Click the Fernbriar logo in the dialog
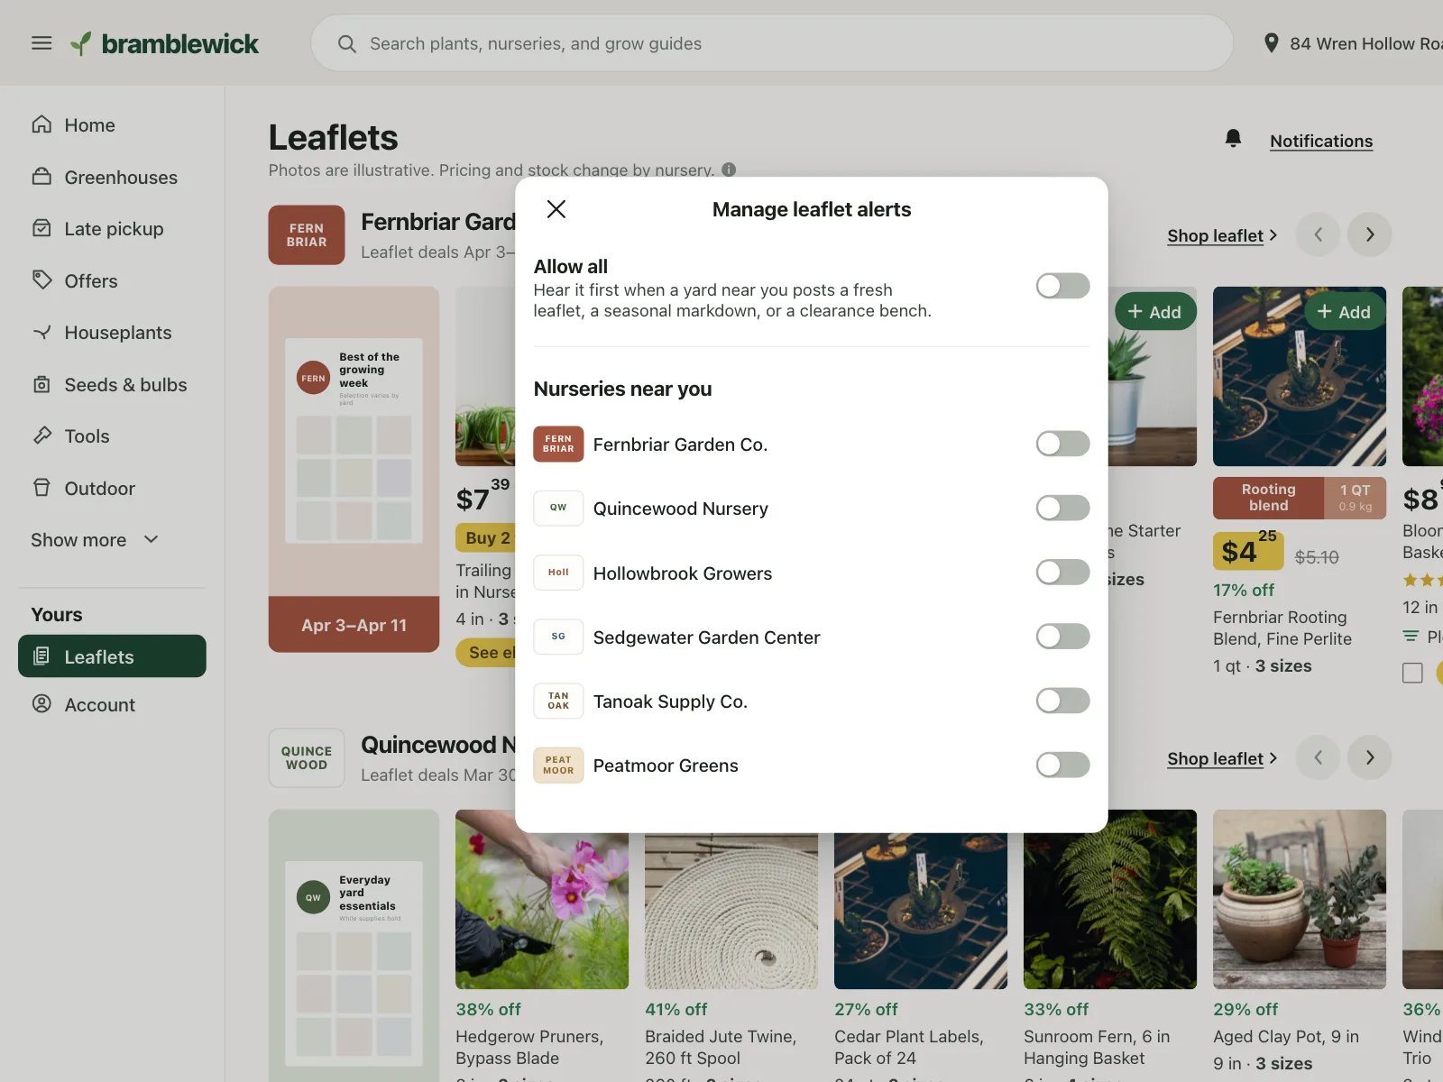The width and height of the screenshot is (1443, 1082). [x=558, y=444]
